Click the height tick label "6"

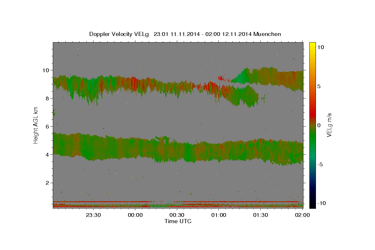(48, 126)
